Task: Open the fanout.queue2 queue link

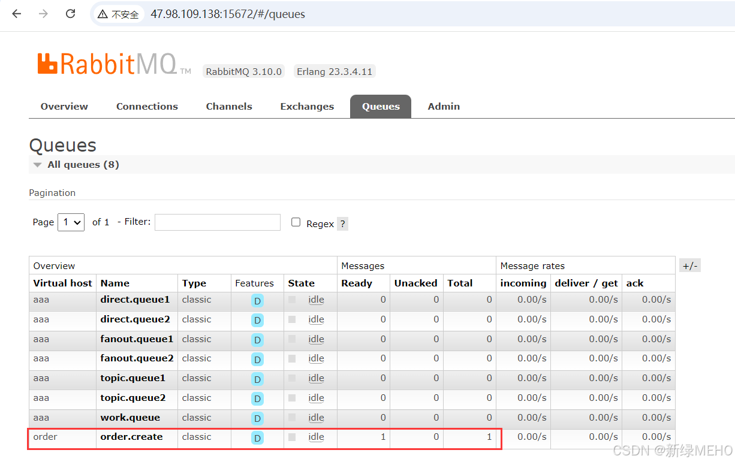Action: point(137,358)
